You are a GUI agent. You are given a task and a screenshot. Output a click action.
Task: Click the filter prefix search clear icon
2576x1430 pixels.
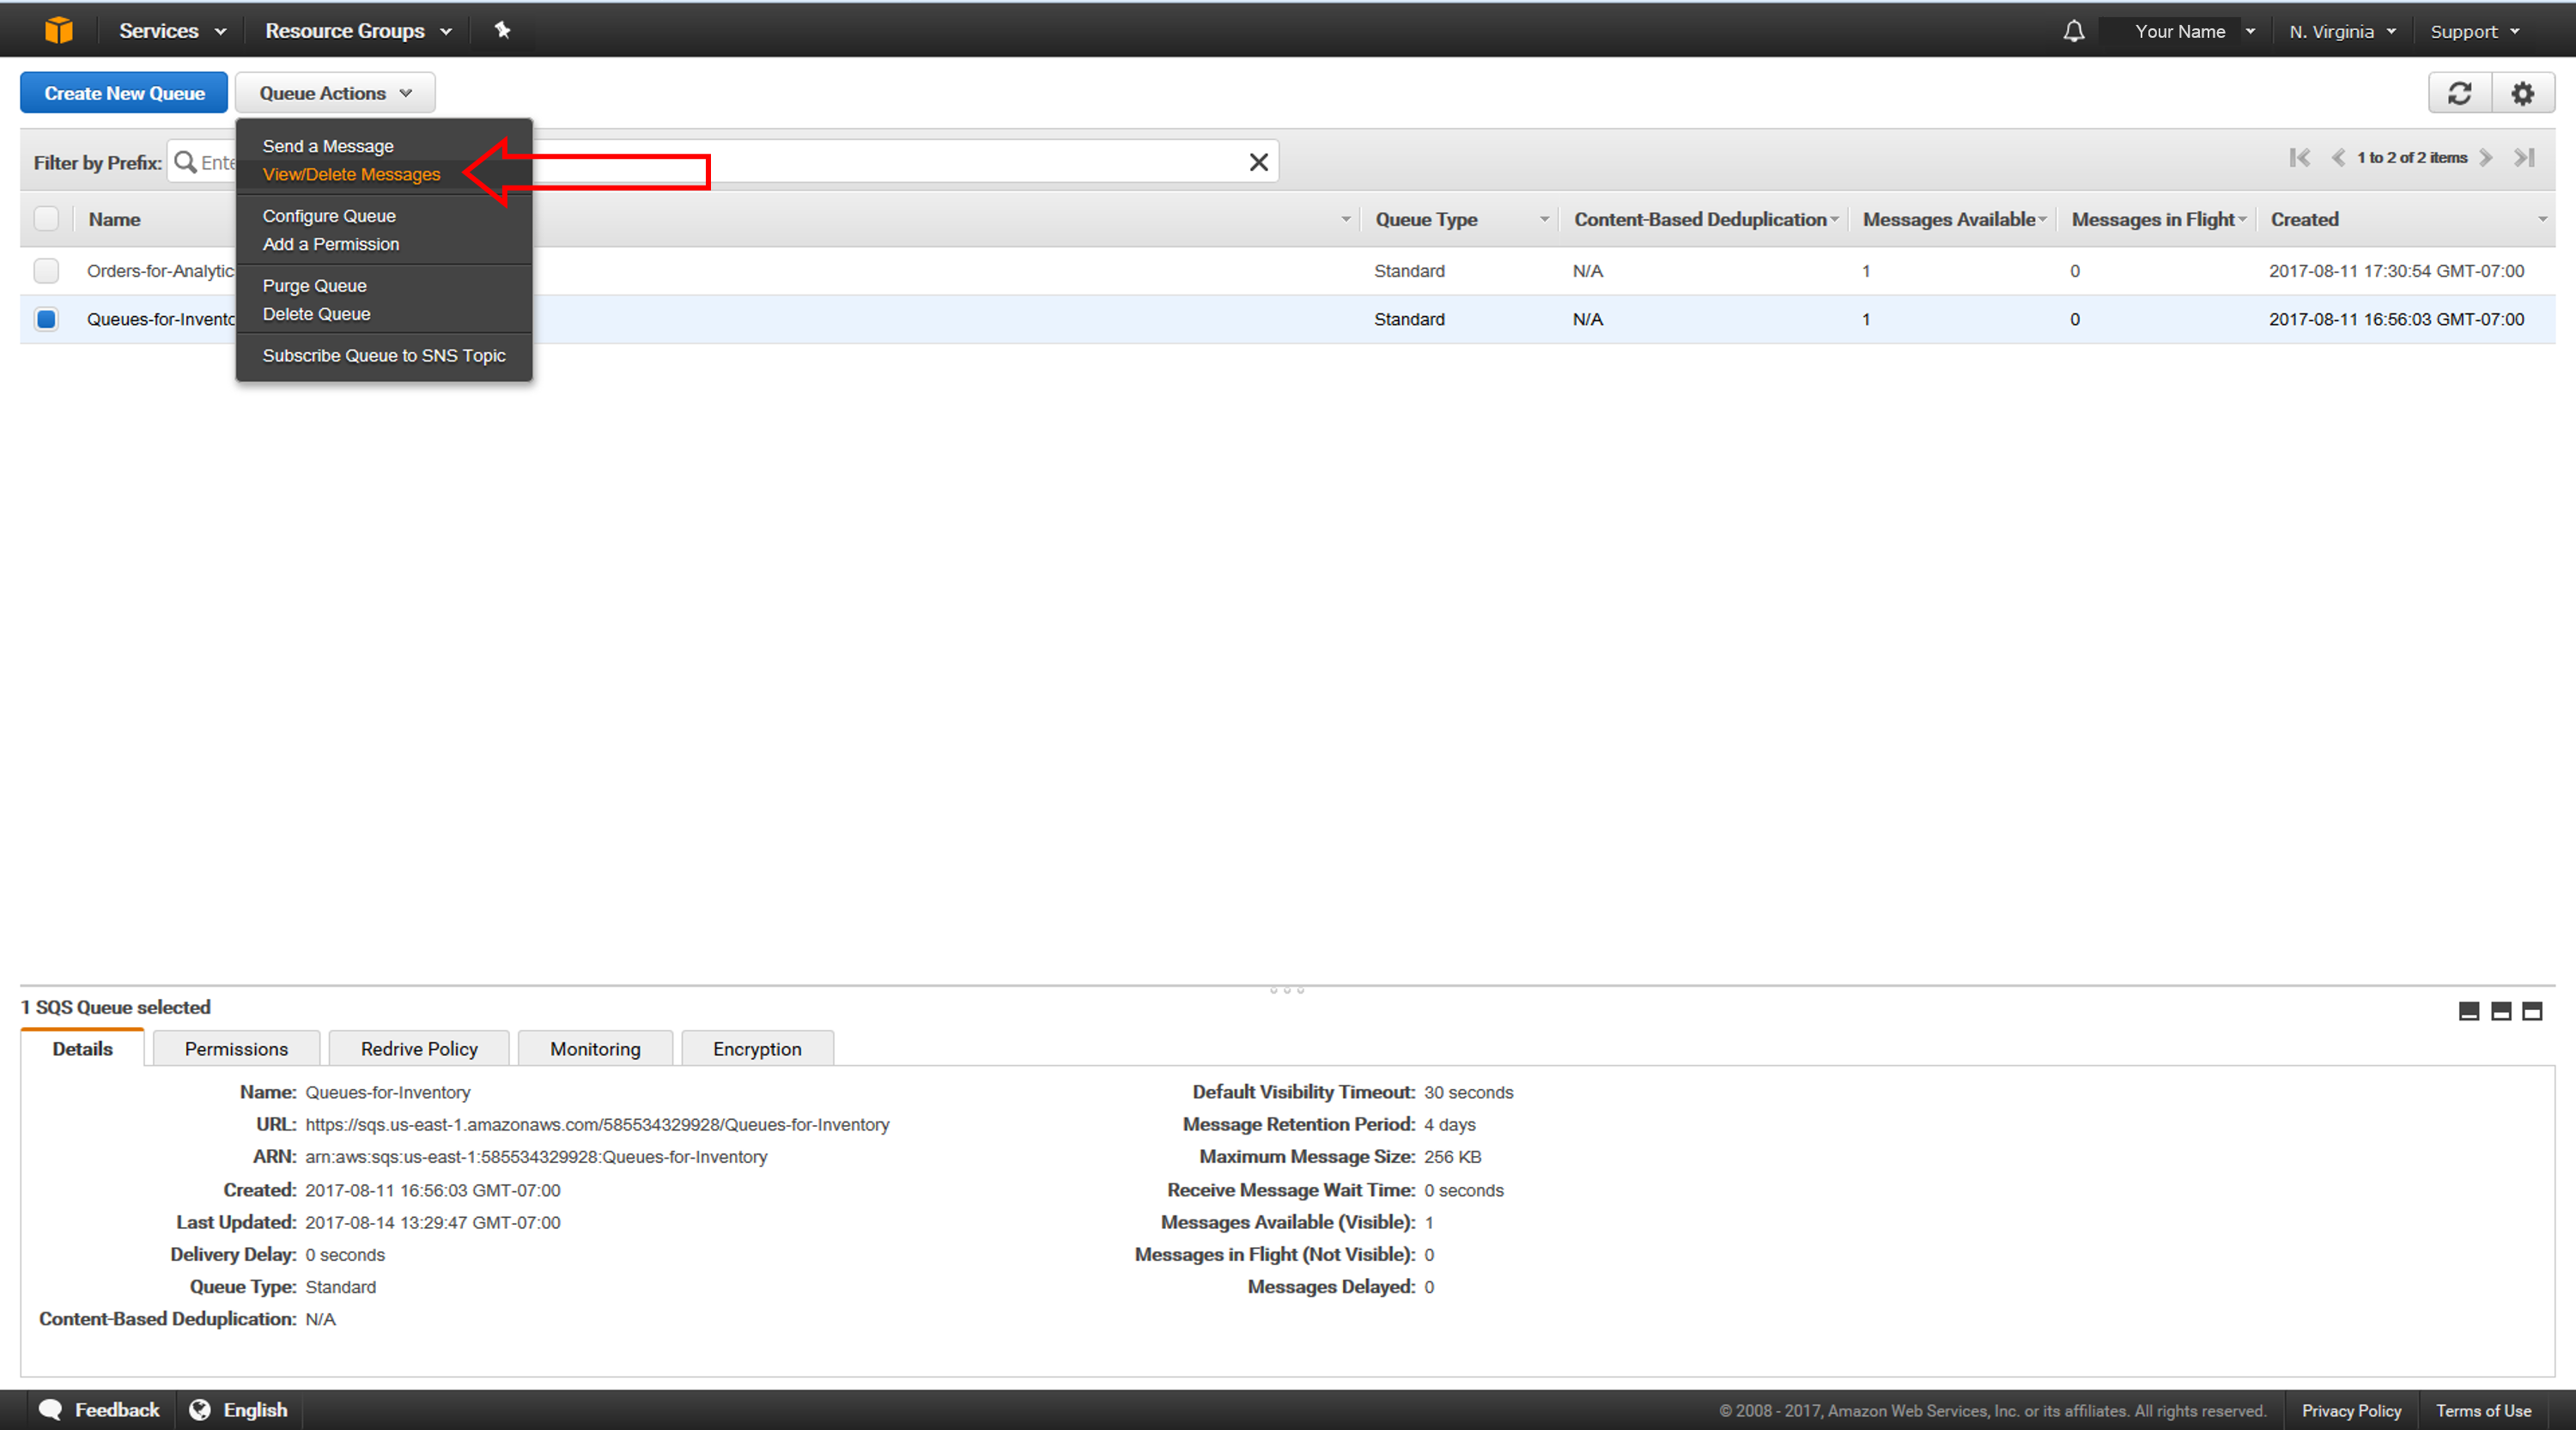1259,162
